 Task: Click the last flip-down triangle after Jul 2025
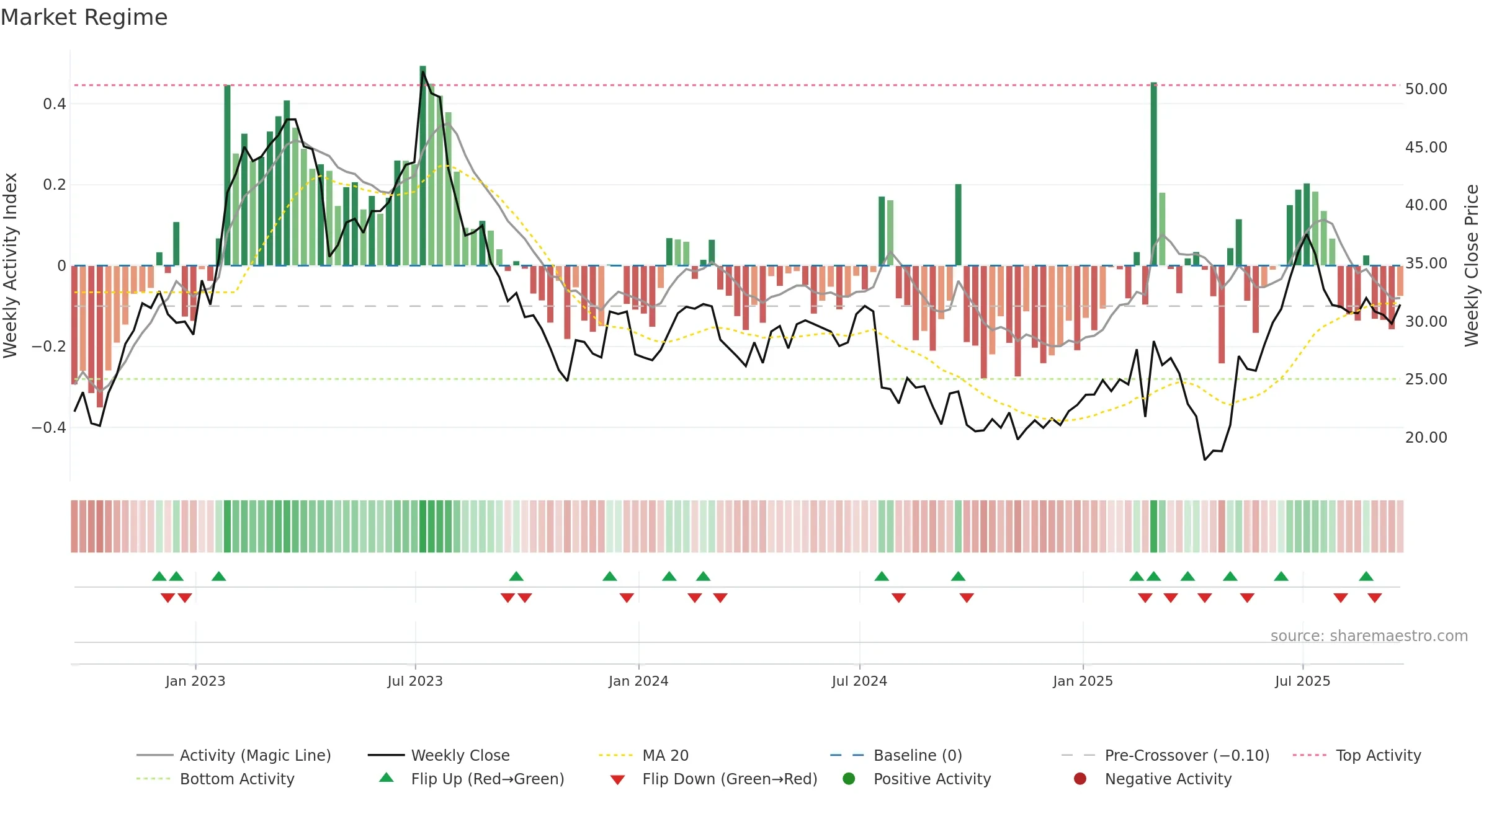1375,598
